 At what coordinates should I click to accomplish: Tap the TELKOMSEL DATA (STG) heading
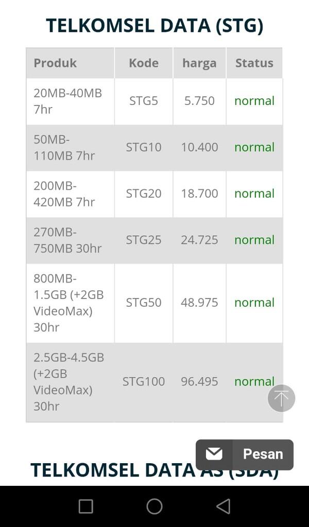tap(154, 26)
